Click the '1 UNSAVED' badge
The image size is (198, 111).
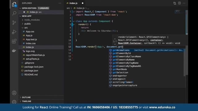click(x=43, y=8)
